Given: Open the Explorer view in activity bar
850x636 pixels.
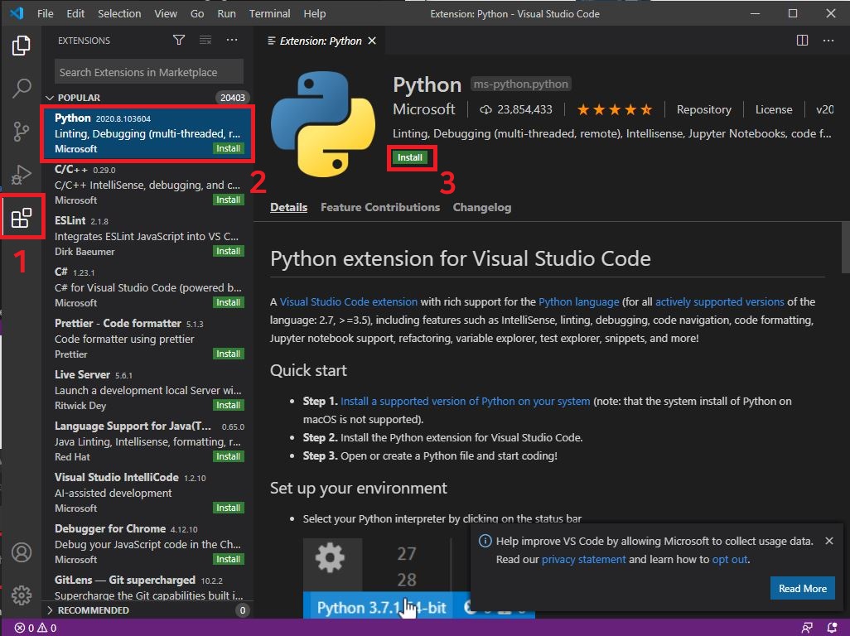Looking at the screenshot, I should click(22, 46).
